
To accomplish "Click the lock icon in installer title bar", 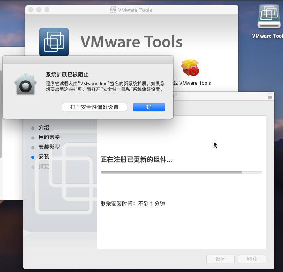I will pos(270,96).
